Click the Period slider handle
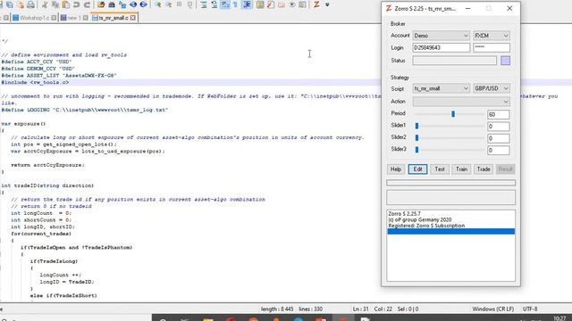This screenshot has width=572, height=321. click(453, 114)
